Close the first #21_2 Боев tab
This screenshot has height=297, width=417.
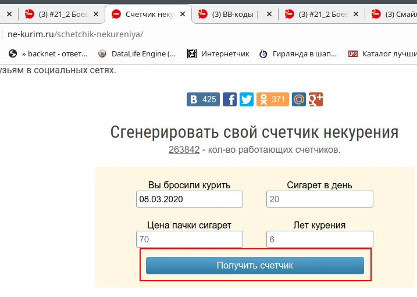(96, 14)
